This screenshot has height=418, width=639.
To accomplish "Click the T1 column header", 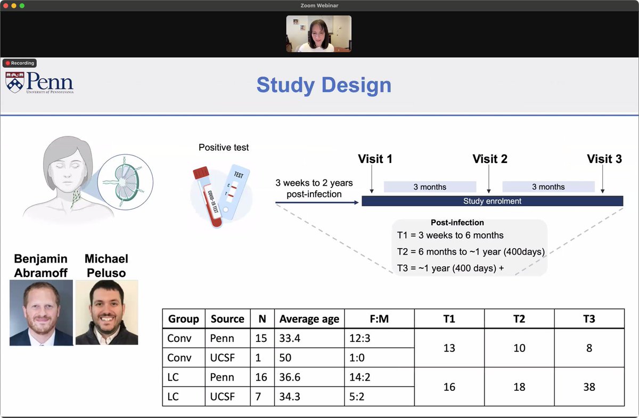I will pyautogui.click(x=449, y=319).
